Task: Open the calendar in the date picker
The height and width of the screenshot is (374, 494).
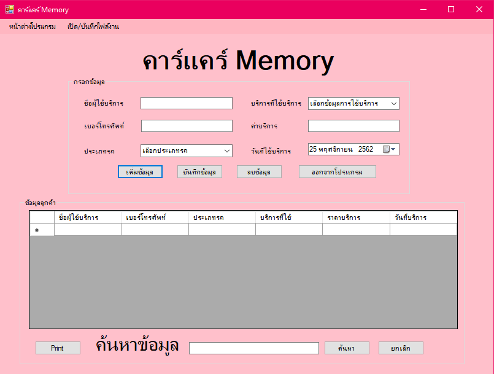Action: pos(390,149)
